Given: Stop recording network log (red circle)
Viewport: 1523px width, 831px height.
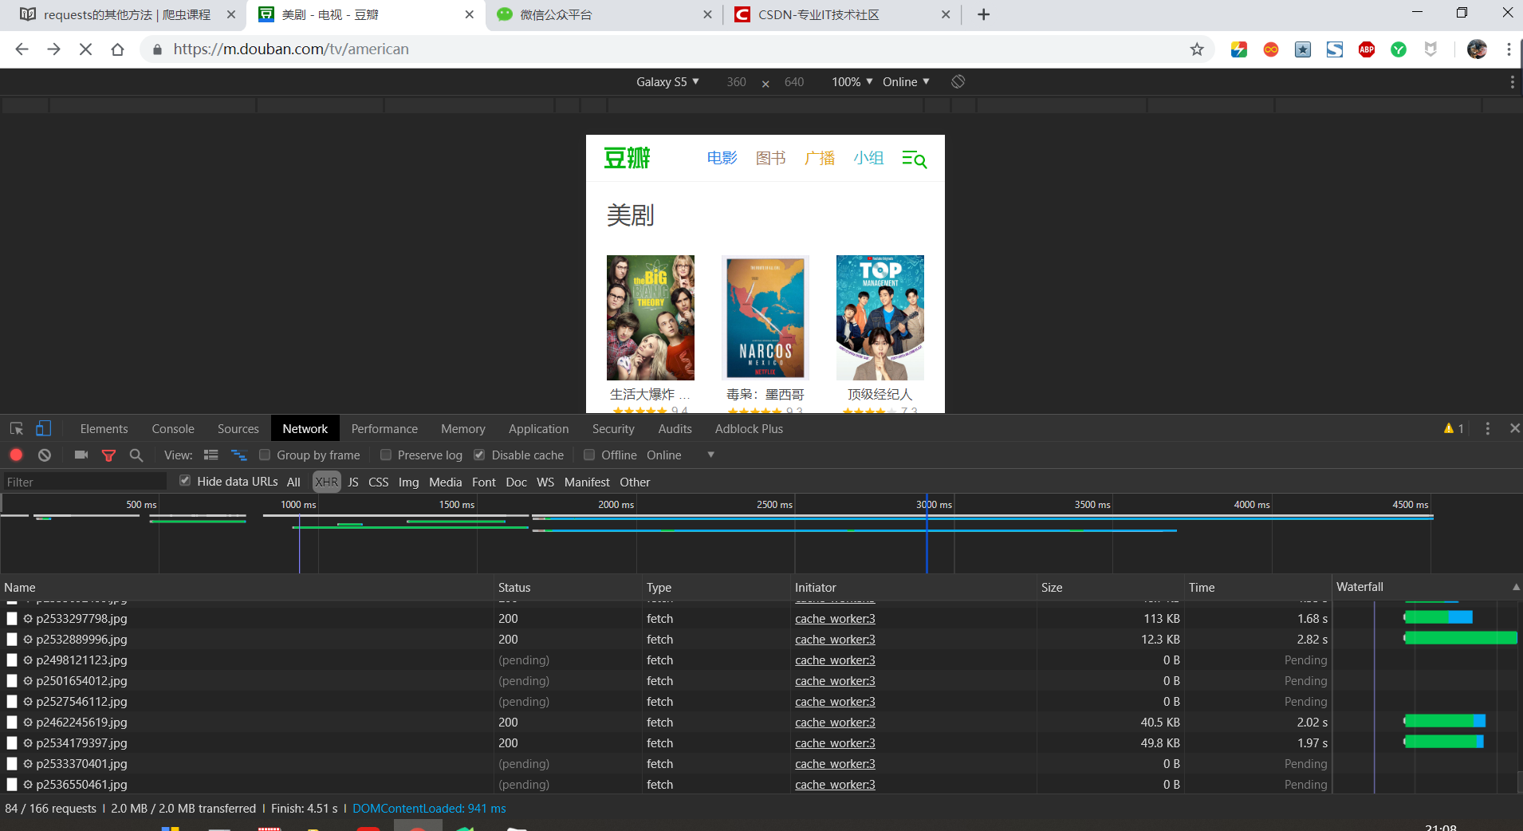Looking at the screenshot, I should point(16,455).
